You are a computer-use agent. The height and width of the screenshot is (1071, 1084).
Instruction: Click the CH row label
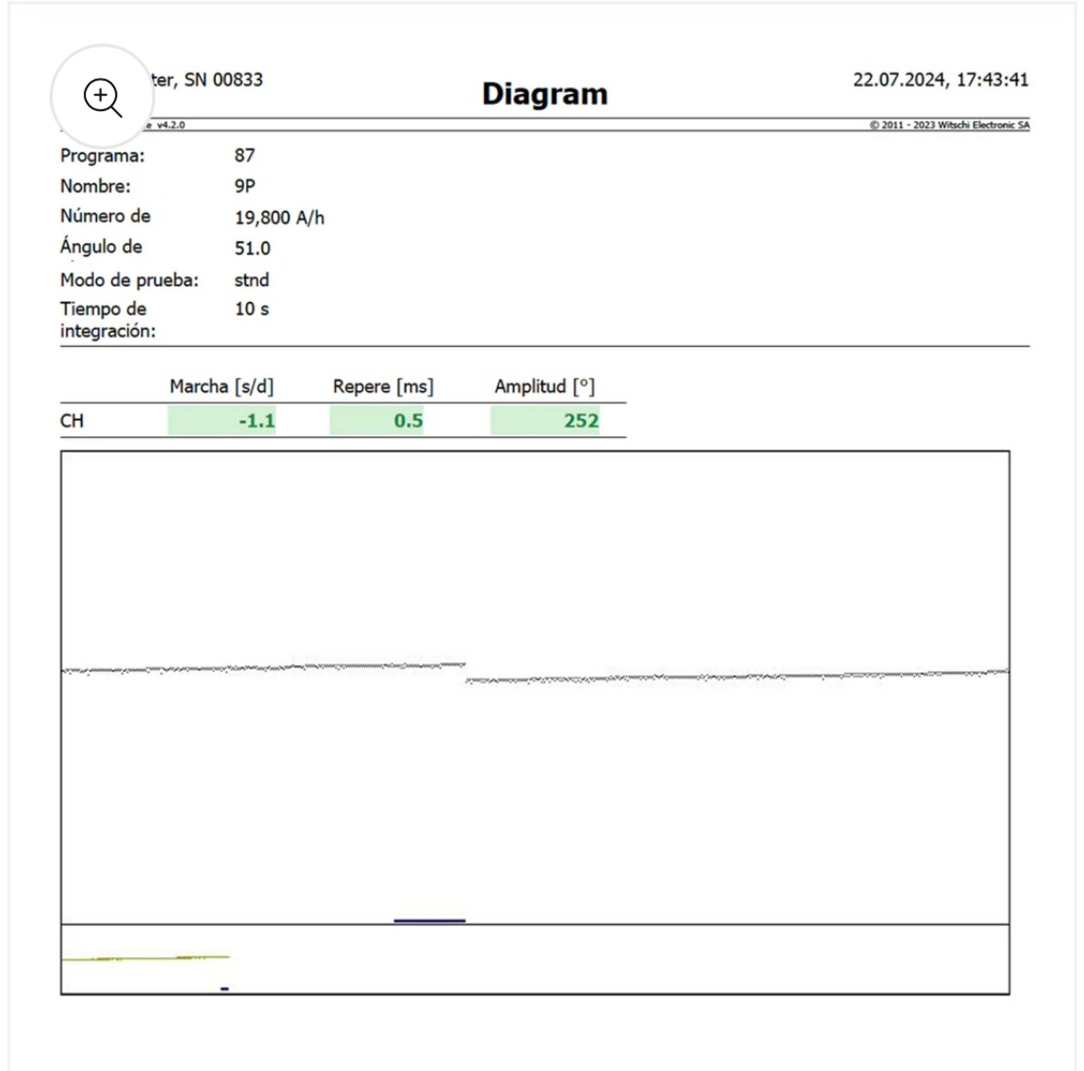click(x=72, y=420)
